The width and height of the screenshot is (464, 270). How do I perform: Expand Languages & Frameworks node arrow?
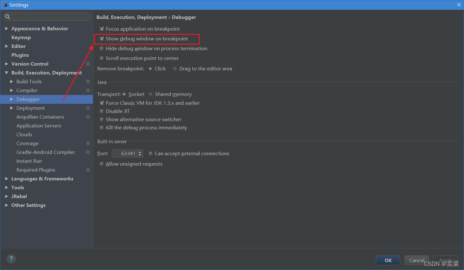[x=6, y=179]
